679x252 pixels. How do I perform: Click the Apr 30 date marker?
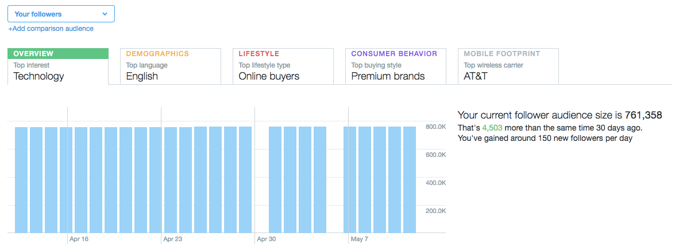click(x=266, y=239)
